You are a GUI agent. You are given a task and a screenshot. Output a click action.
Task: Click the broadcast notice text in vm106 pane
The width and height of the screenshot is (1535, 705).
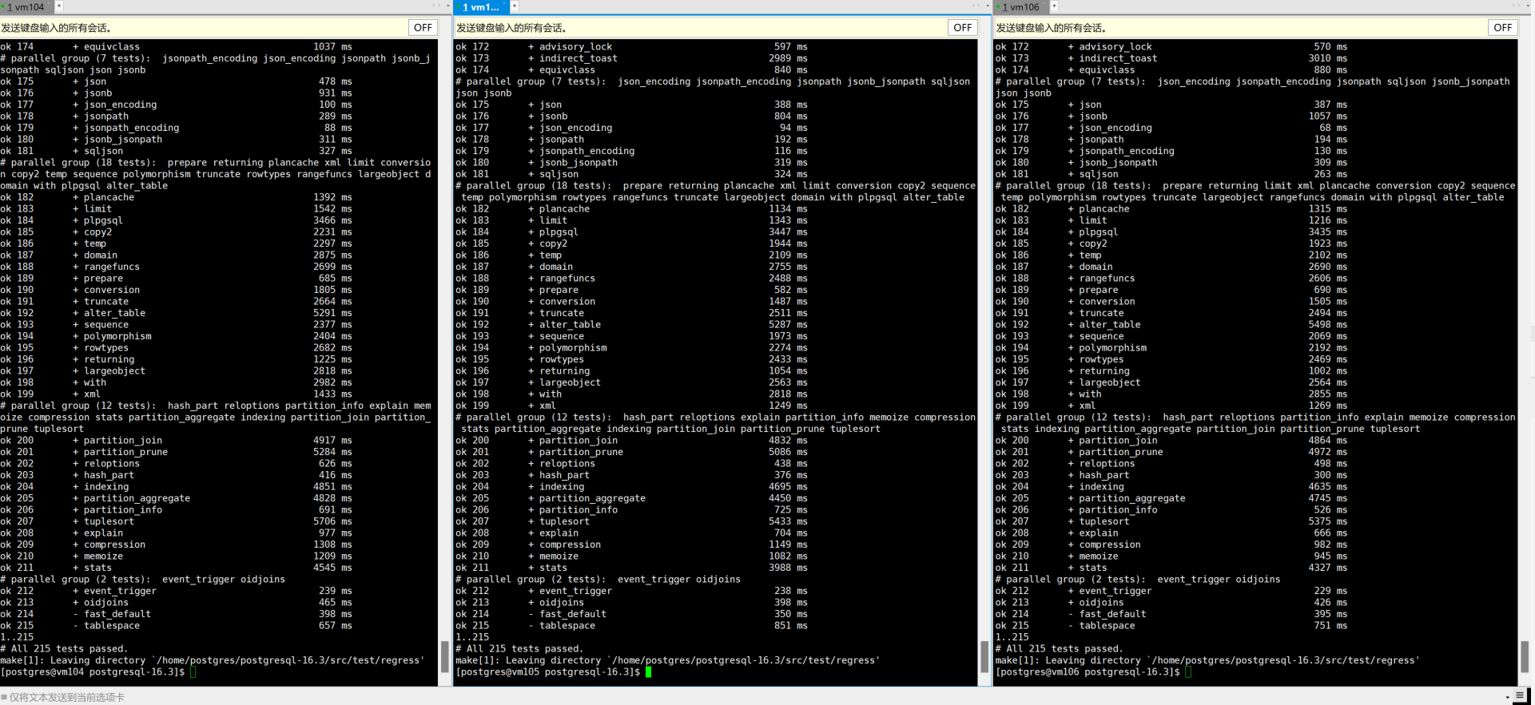[1052, 28]
